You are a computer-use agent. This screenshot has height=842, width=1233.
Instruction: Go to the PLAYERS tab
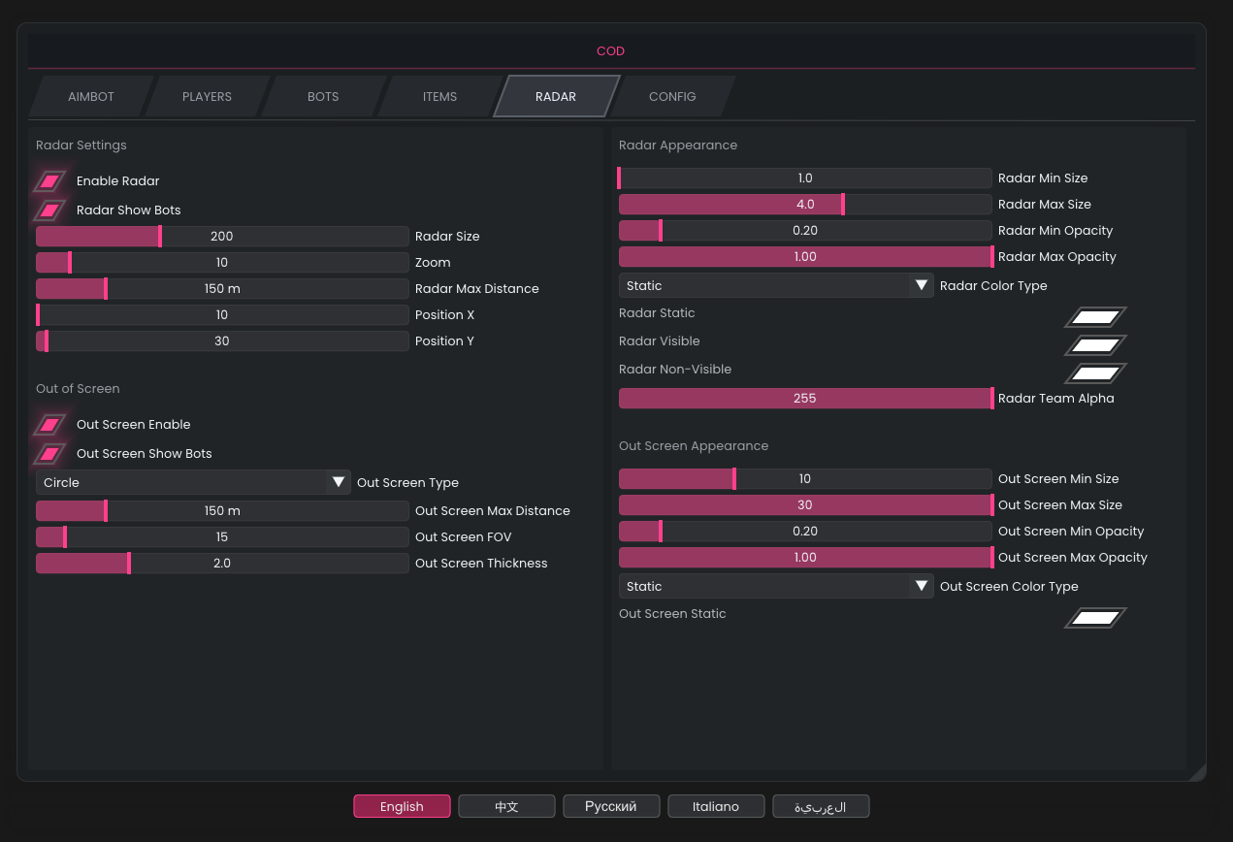coord(207,97)
